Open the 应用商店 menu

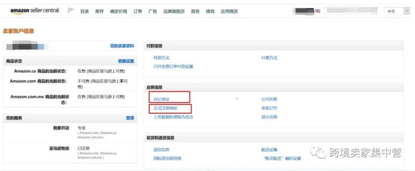[229, 12]
